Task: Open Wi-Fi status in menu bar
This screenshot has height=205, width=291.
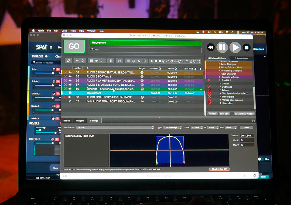Action: pyautogui.click(x=227, y=32)
